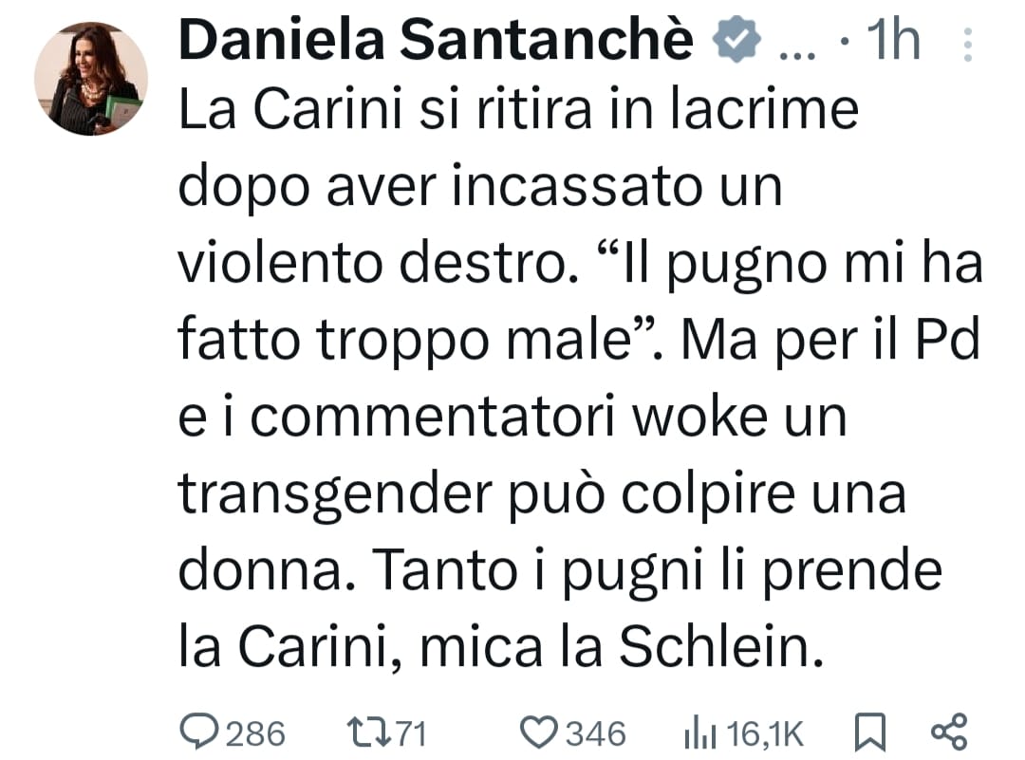Open the reply speech-bubble icon
Image resolution: width=1025 pixels, height=760 pixels.
coord(198,732)
